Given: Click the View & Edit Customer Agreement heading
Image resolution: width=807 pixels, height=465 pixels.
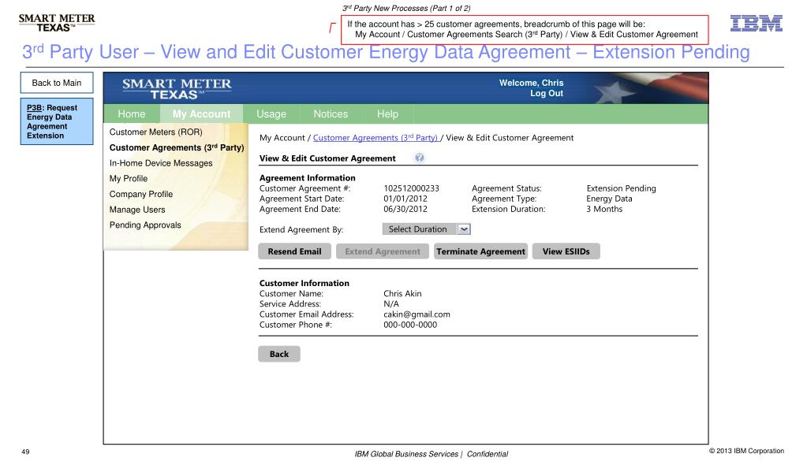Looking at the screenshot, I should point(327,158).
